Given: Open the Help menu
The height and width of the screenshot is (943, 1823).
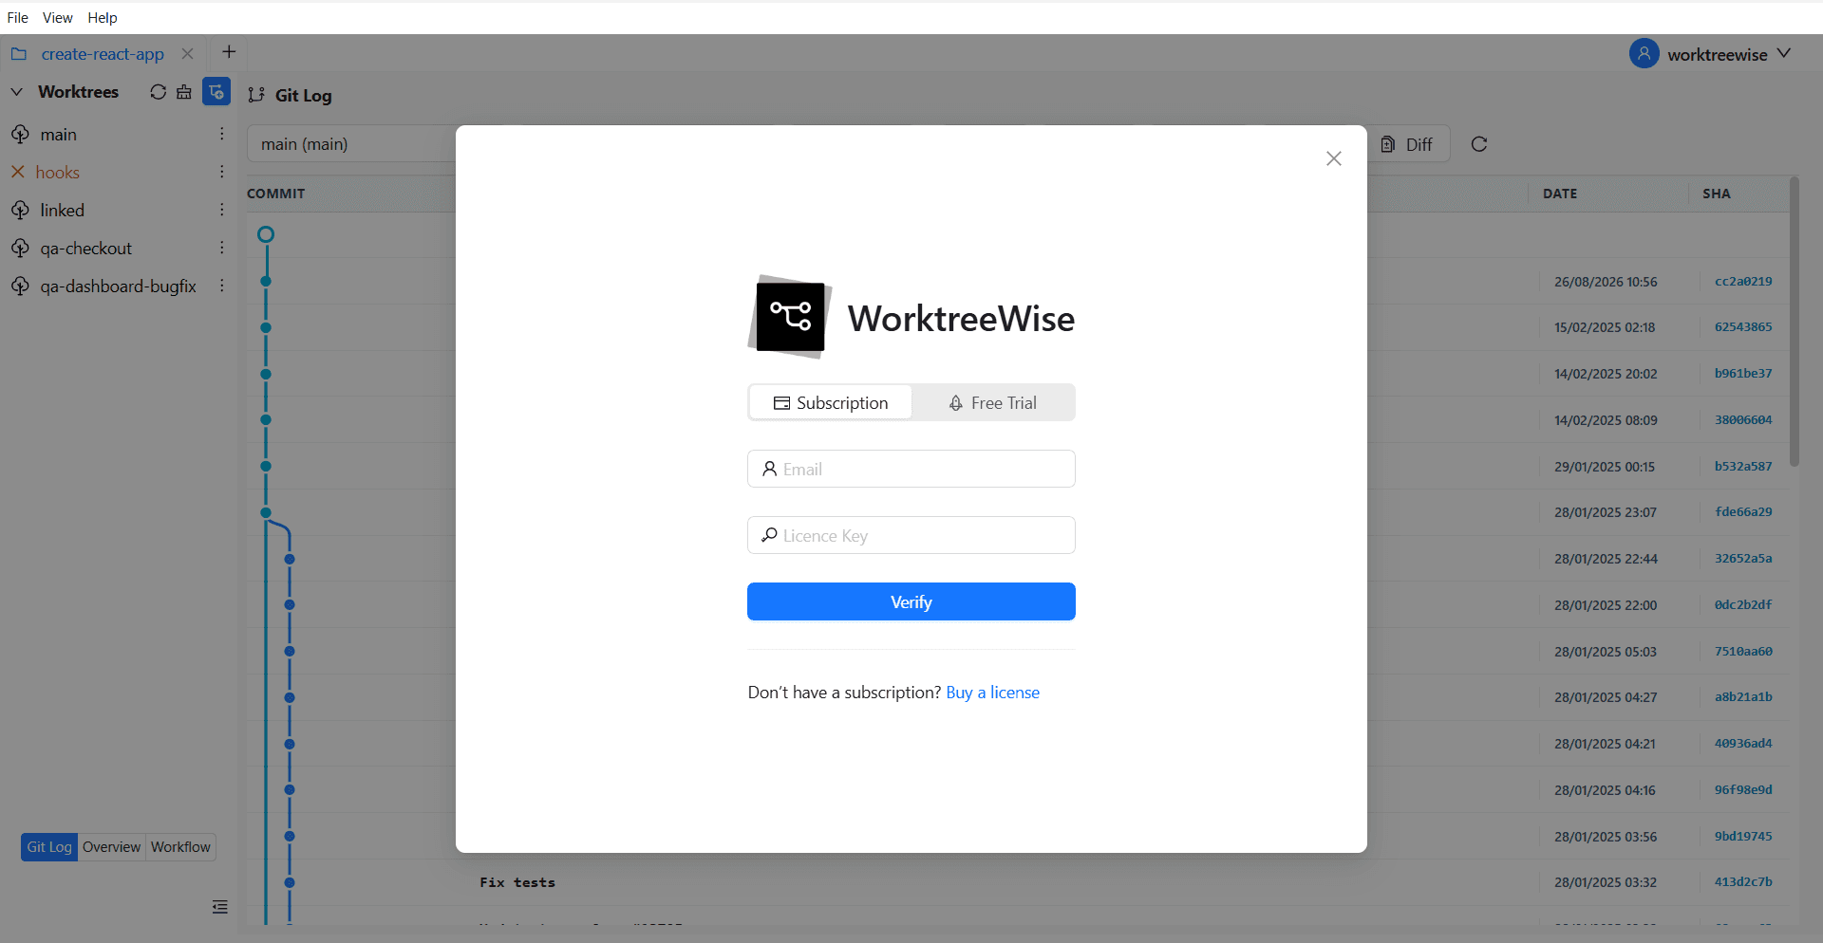Looking at the screenshot, I should click(x=103, y=17).
